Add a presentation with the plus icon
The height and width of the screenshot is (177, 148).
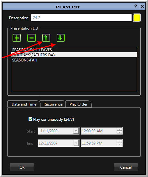click(17, 38)
